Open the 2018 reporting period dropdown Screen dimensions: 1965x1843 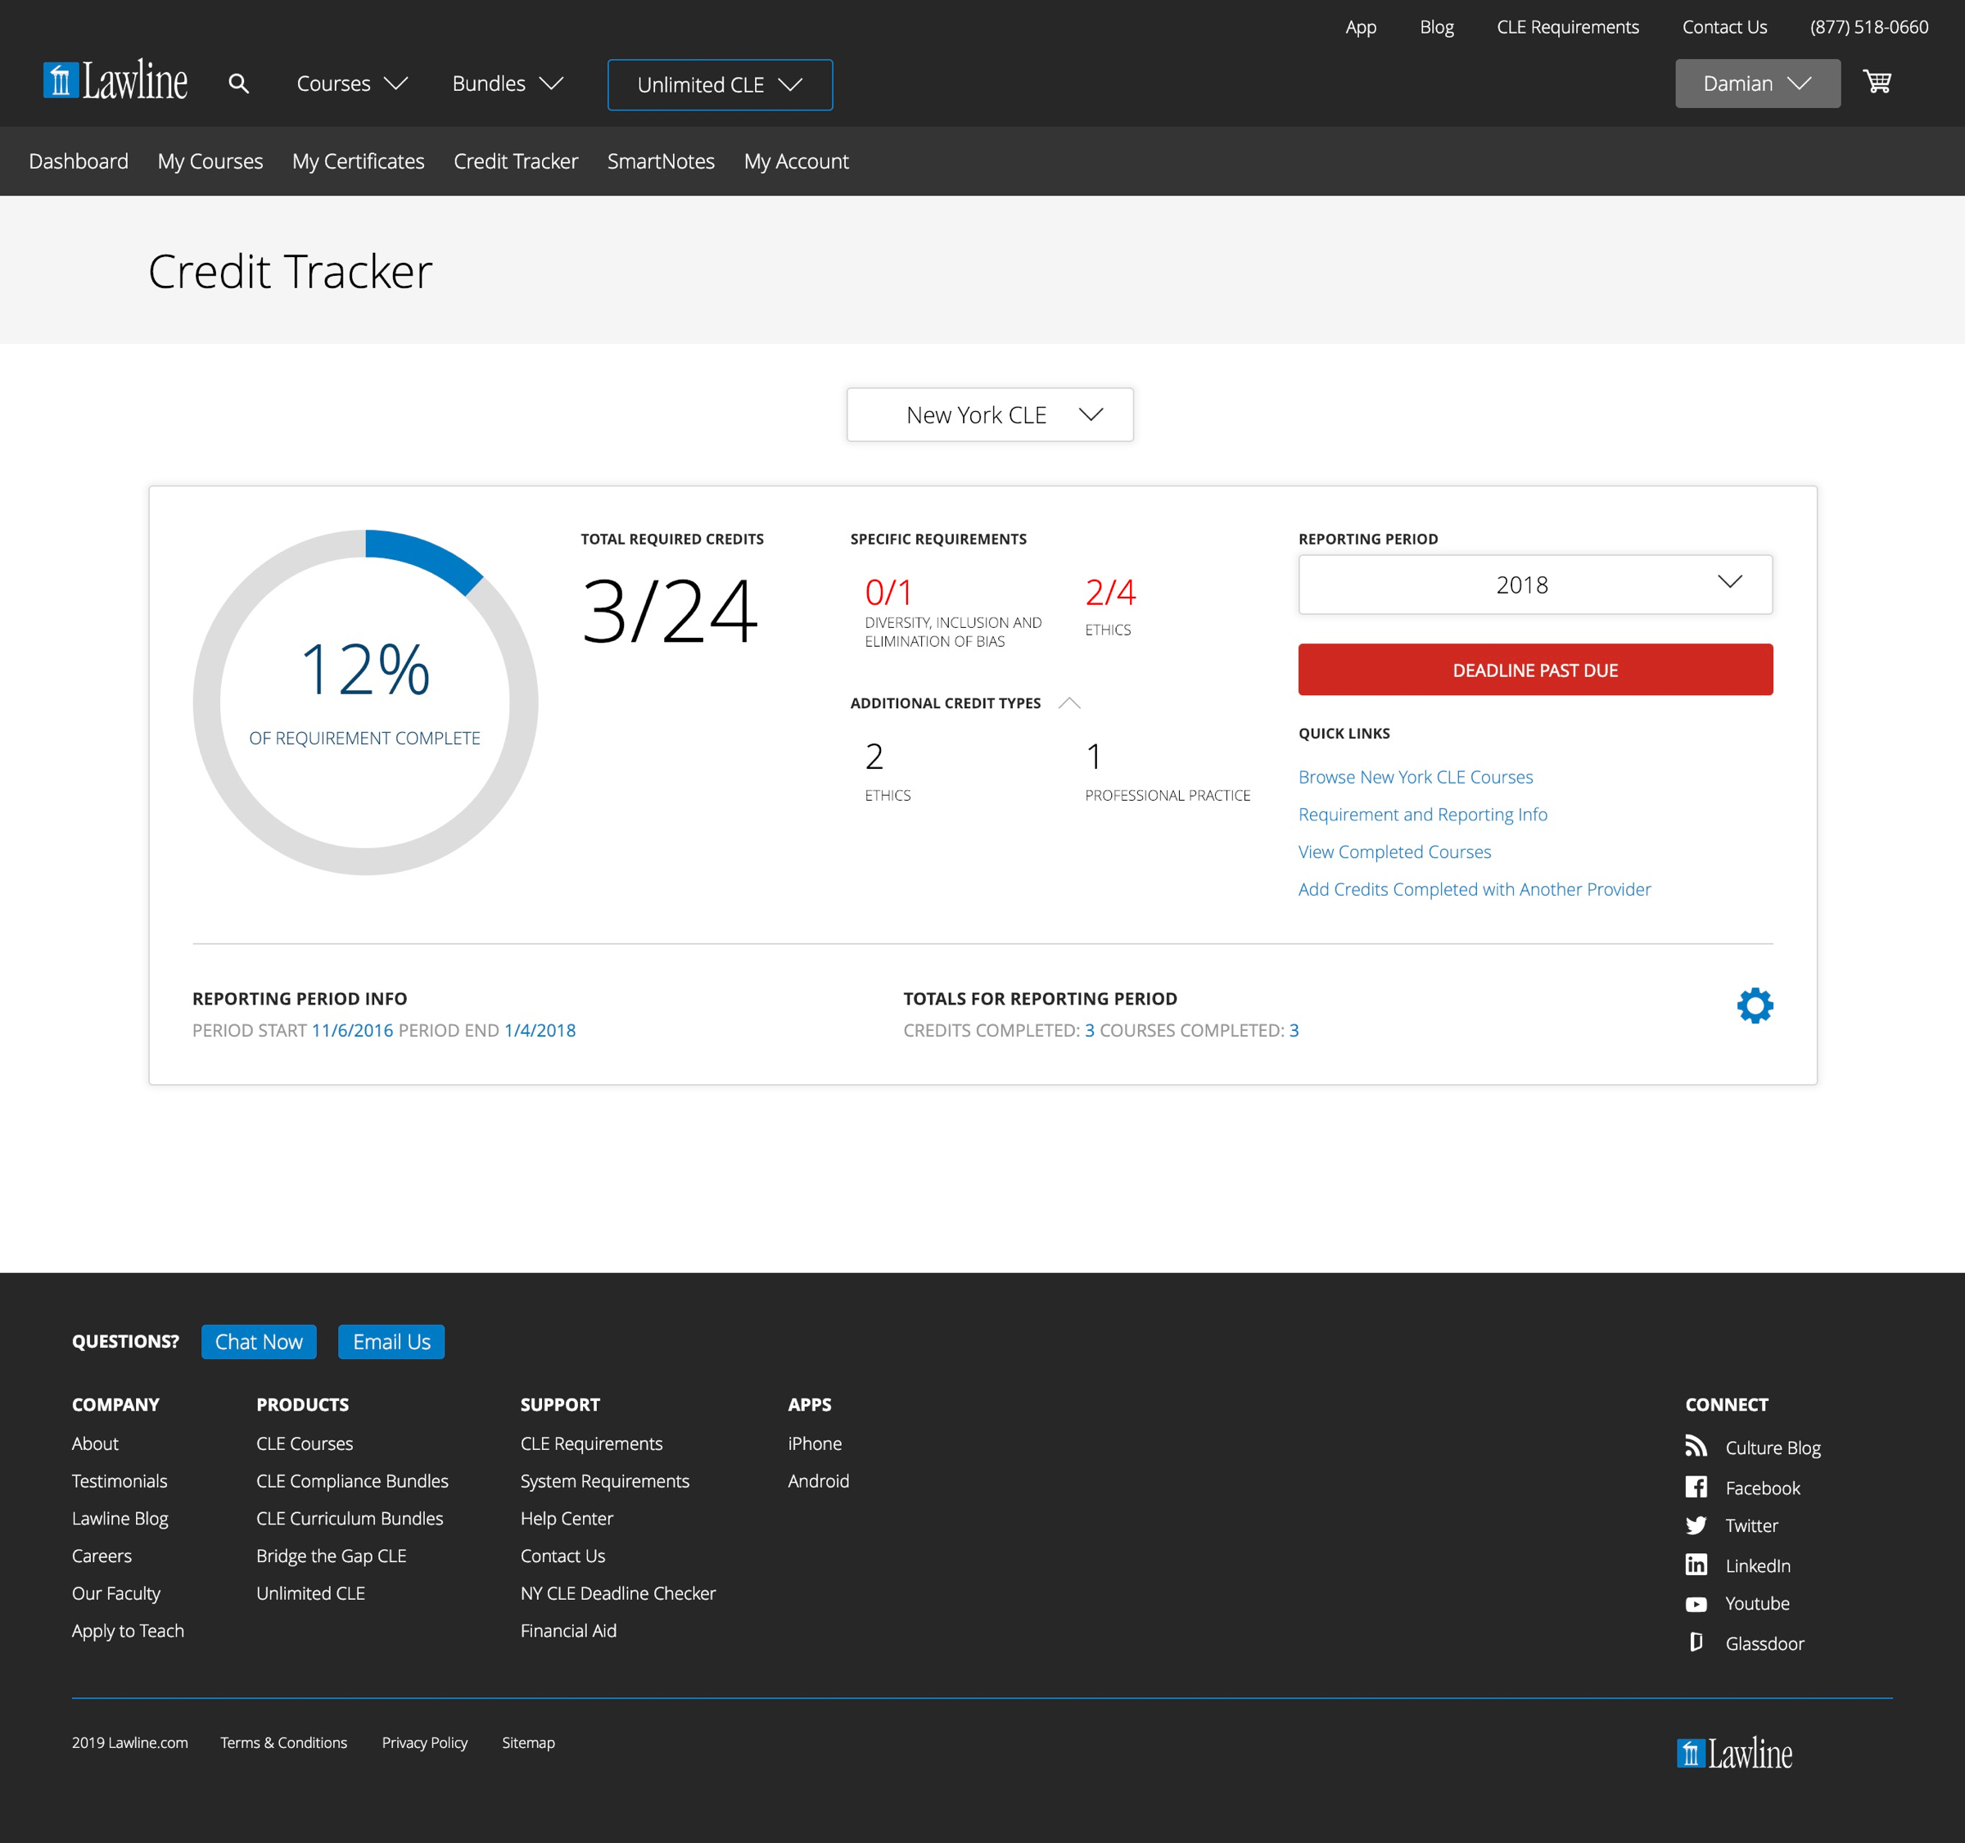(1535, 584)
